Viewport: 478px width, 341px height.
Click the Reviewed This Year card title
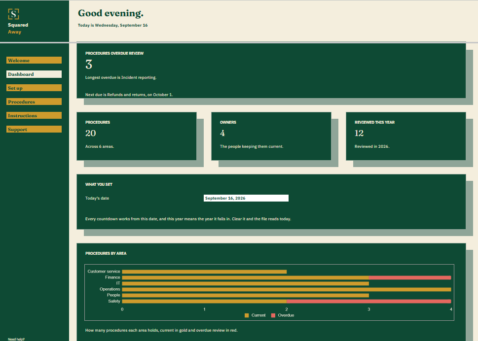pyautogui.click(x=374, y=122)
